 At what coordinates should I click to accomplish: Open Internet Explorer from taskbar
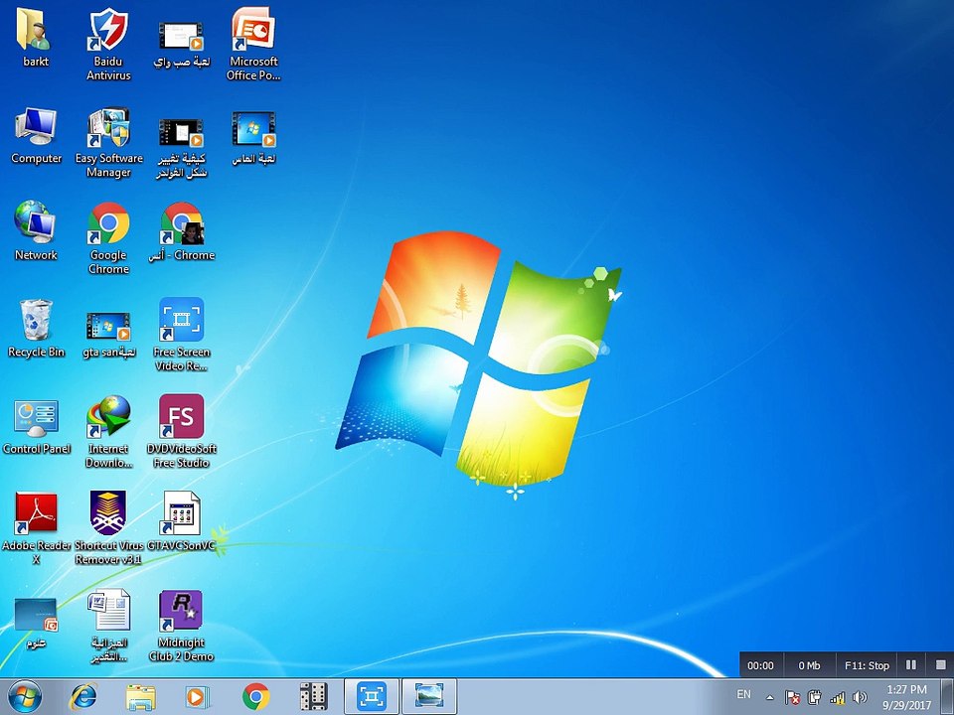(82, 697)
